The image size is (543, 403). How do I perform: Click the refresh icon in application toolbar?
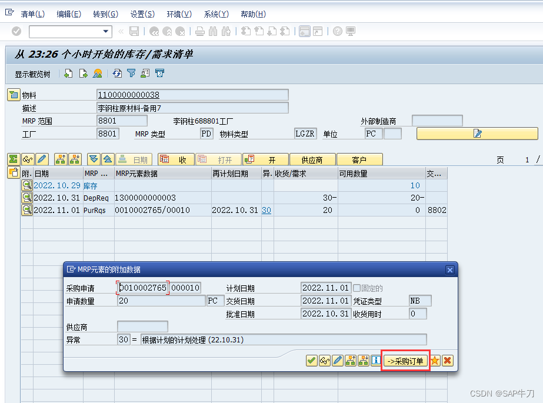[x=117, y=74]
